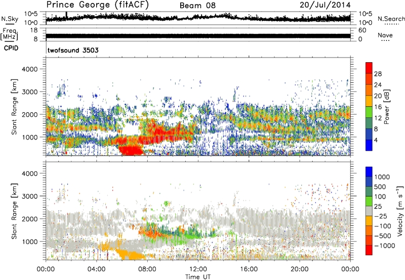Click the 'Prince George (fitACF)' plot title
This screenshot has width=405, height=280.
tap(97, 5)
